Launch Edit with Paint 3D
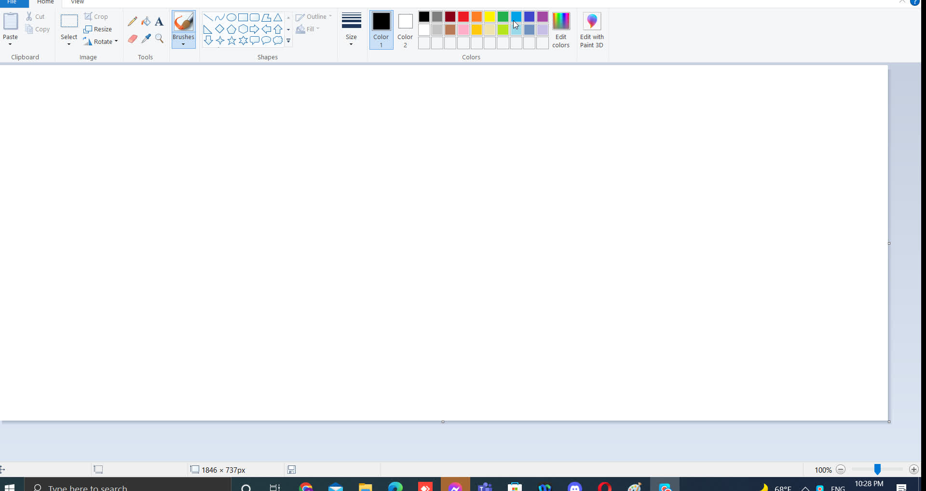The width and height of the screenshot is (926, 491). tap(592, 30)
